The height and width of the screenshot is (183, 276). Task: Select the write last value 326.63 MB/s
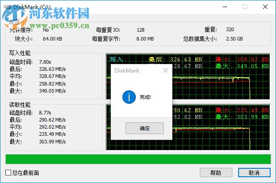pos(53,69)
